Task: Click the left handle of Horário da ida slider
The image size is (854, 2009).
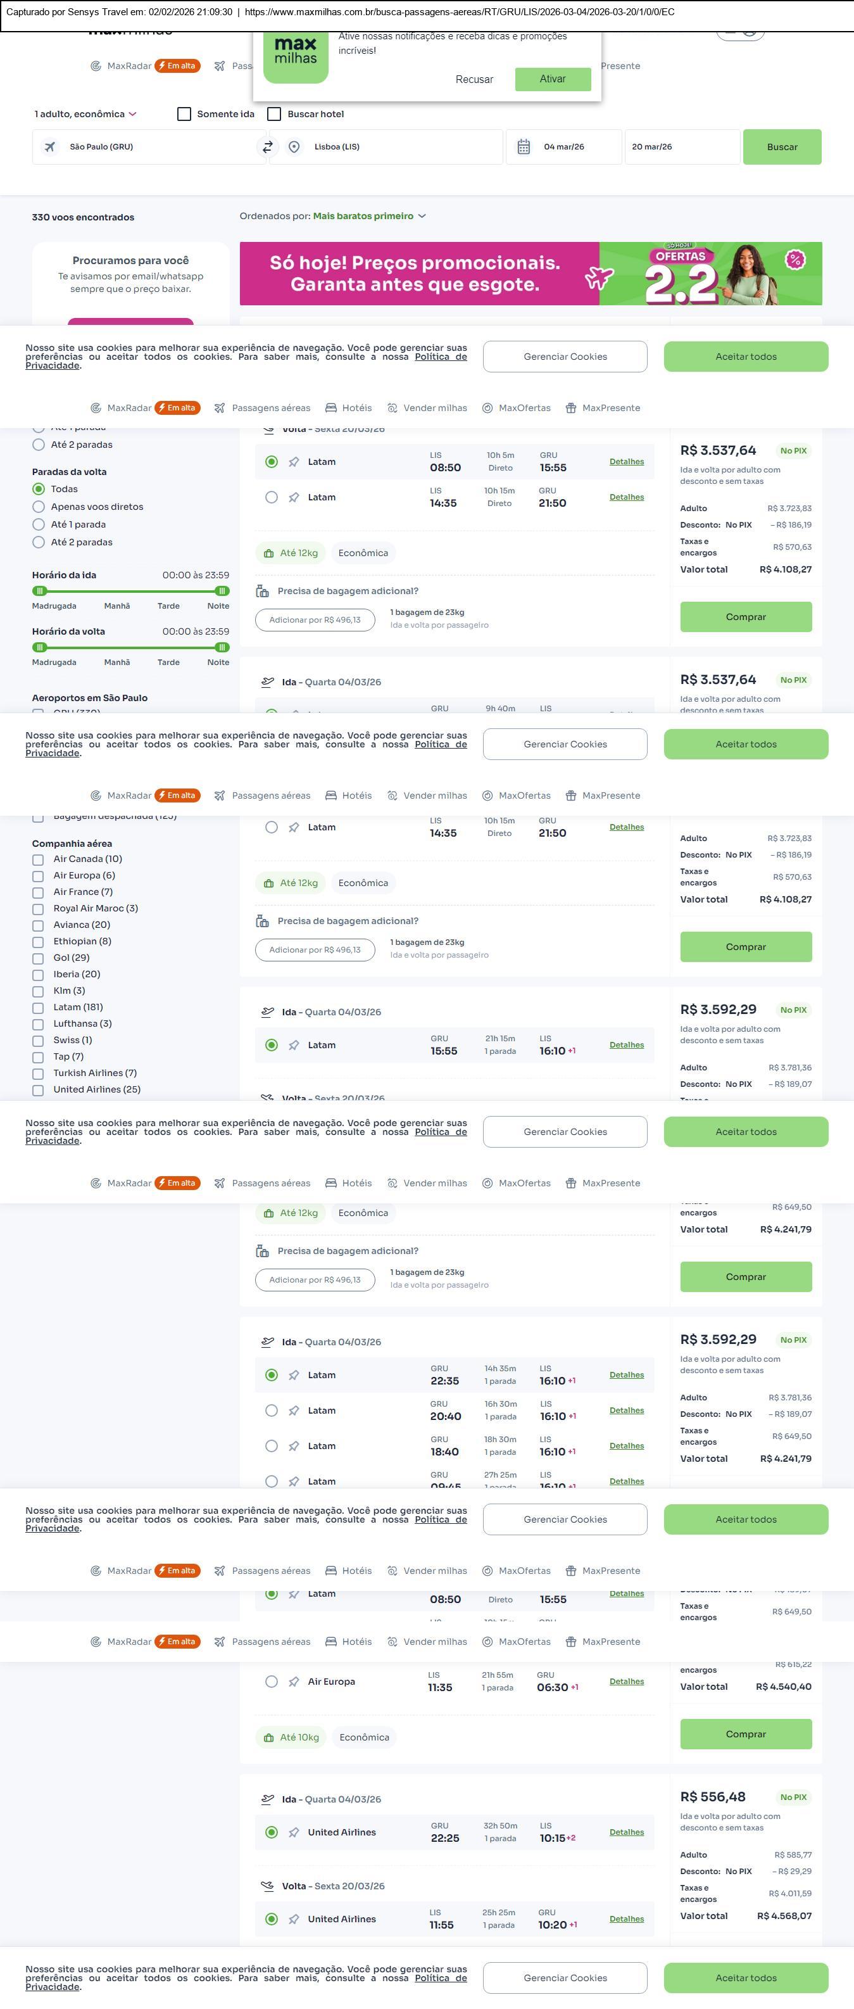Action: pyautogui.click(x=40, y=591)
